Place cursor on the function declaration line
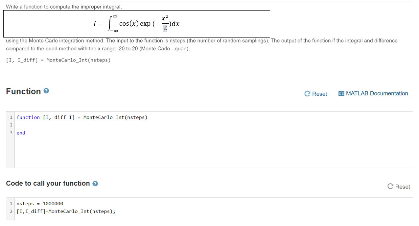Viewport: 419px width, 226px height. (82, 117)
